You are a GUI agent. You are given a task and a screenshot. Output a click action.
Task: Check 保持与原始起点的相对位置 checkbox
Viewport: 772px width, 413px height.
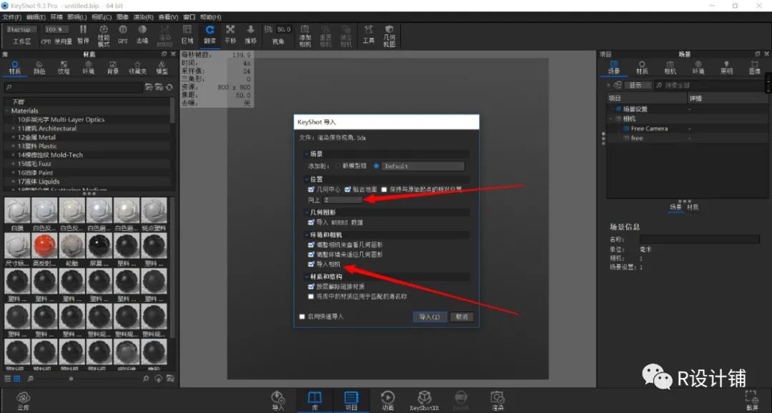[384, 189]
